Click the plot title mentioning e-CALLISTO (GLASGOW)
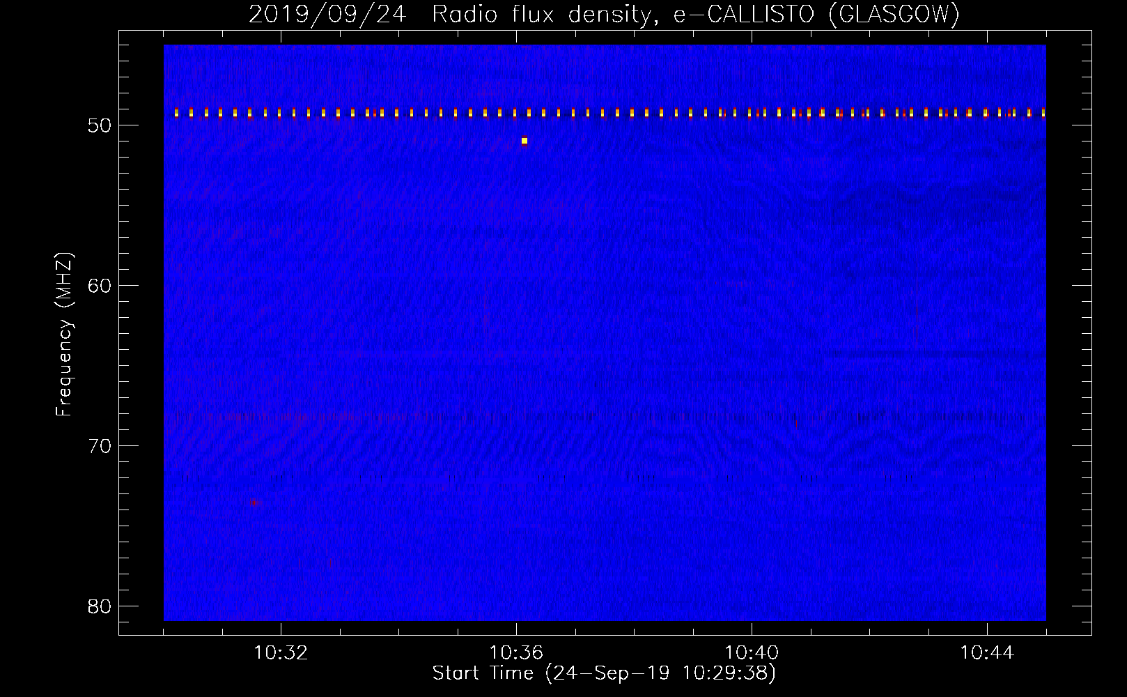Screen dimensions: 1127x697 pos(604,15)
